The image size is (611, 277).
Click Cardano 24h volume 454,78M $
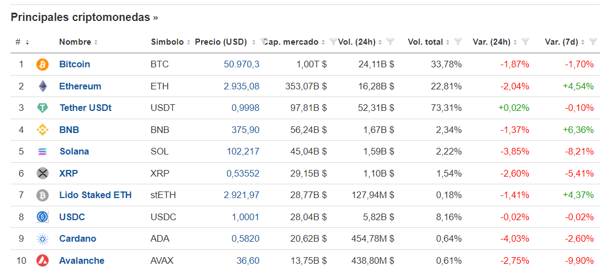[373, 238]
